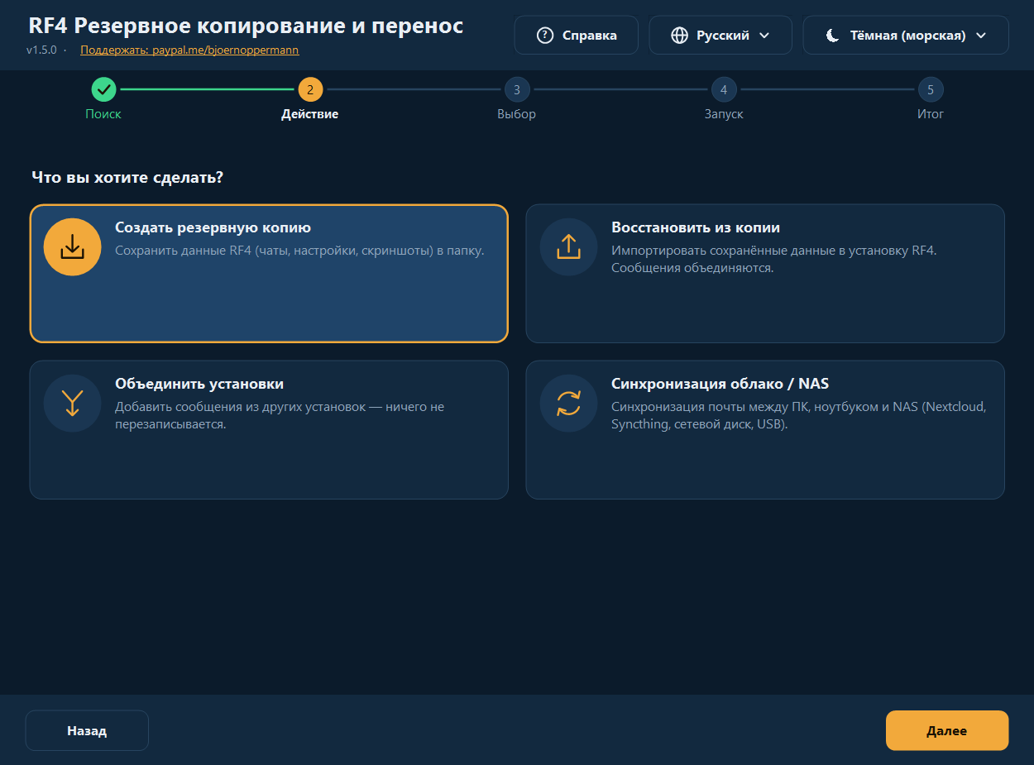The image size is (1034, 765).
Task: Click the description starting Синхронизация почты между ПК
Action: point(798,415)
